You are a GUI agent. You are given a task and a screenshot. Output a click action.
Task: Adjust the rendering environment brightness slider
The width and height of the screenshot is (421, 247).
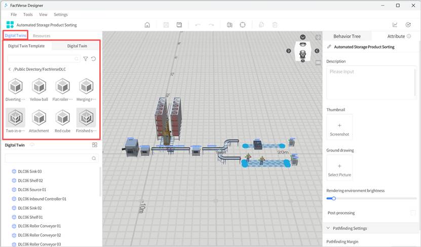coord(333,199)
